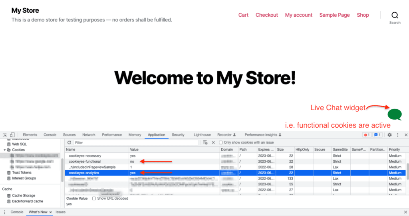Screen dimensions: 409x216
Task: Open the DevTools three-dot menu
Action: tap(398, 135)
